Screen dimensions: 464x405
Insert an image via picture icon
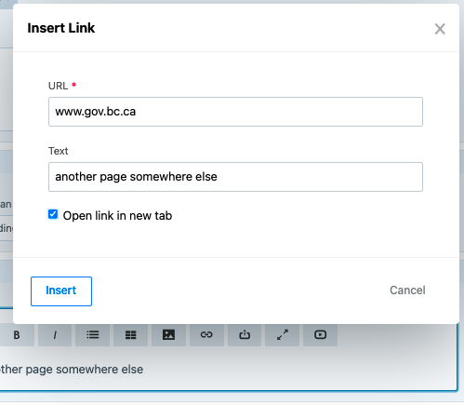168,335
